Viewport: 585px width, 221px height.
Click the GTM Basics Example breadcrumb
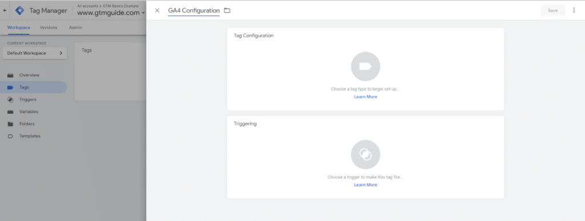(x=120, y=6)
